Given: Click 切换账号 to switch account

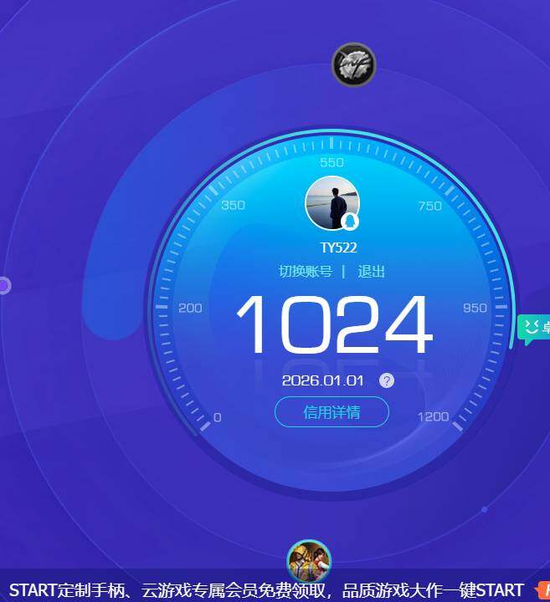Looking at the screenshot, I should [x=306, y=272].
